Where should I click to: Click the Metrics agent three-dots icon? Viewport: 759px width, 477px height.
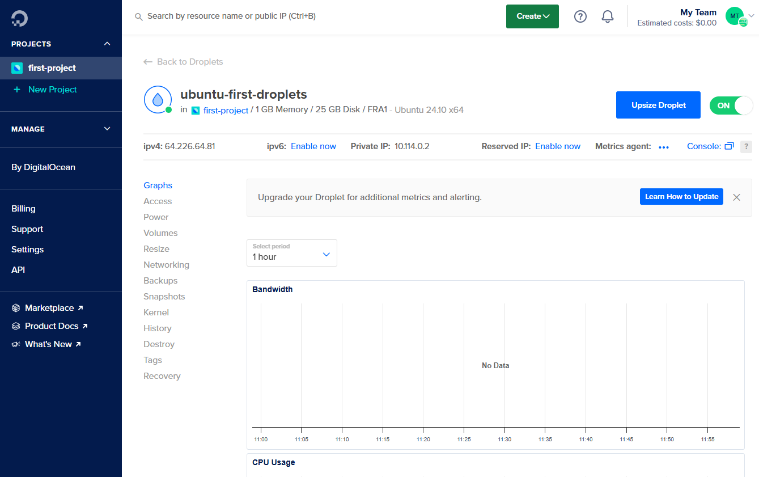[x=664, y=147]
